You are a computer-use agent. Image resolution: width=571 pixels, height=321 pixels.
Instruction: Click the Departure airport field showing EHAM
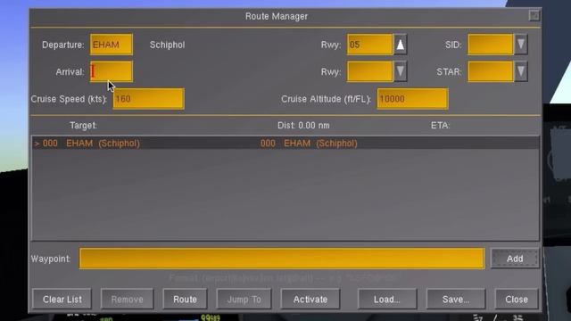click(x=112, y=45)
